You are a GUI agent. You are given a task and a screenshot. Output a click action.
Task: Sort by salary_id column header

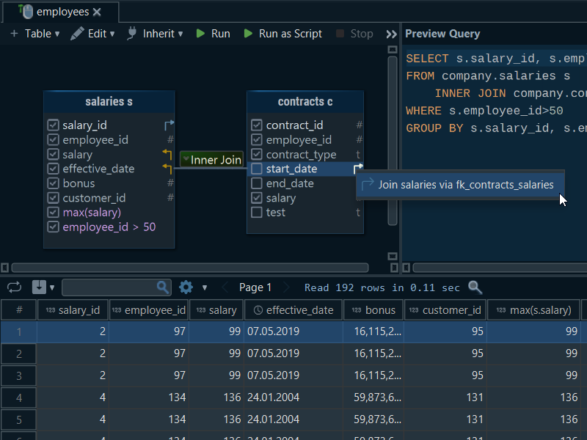point(73,310)
